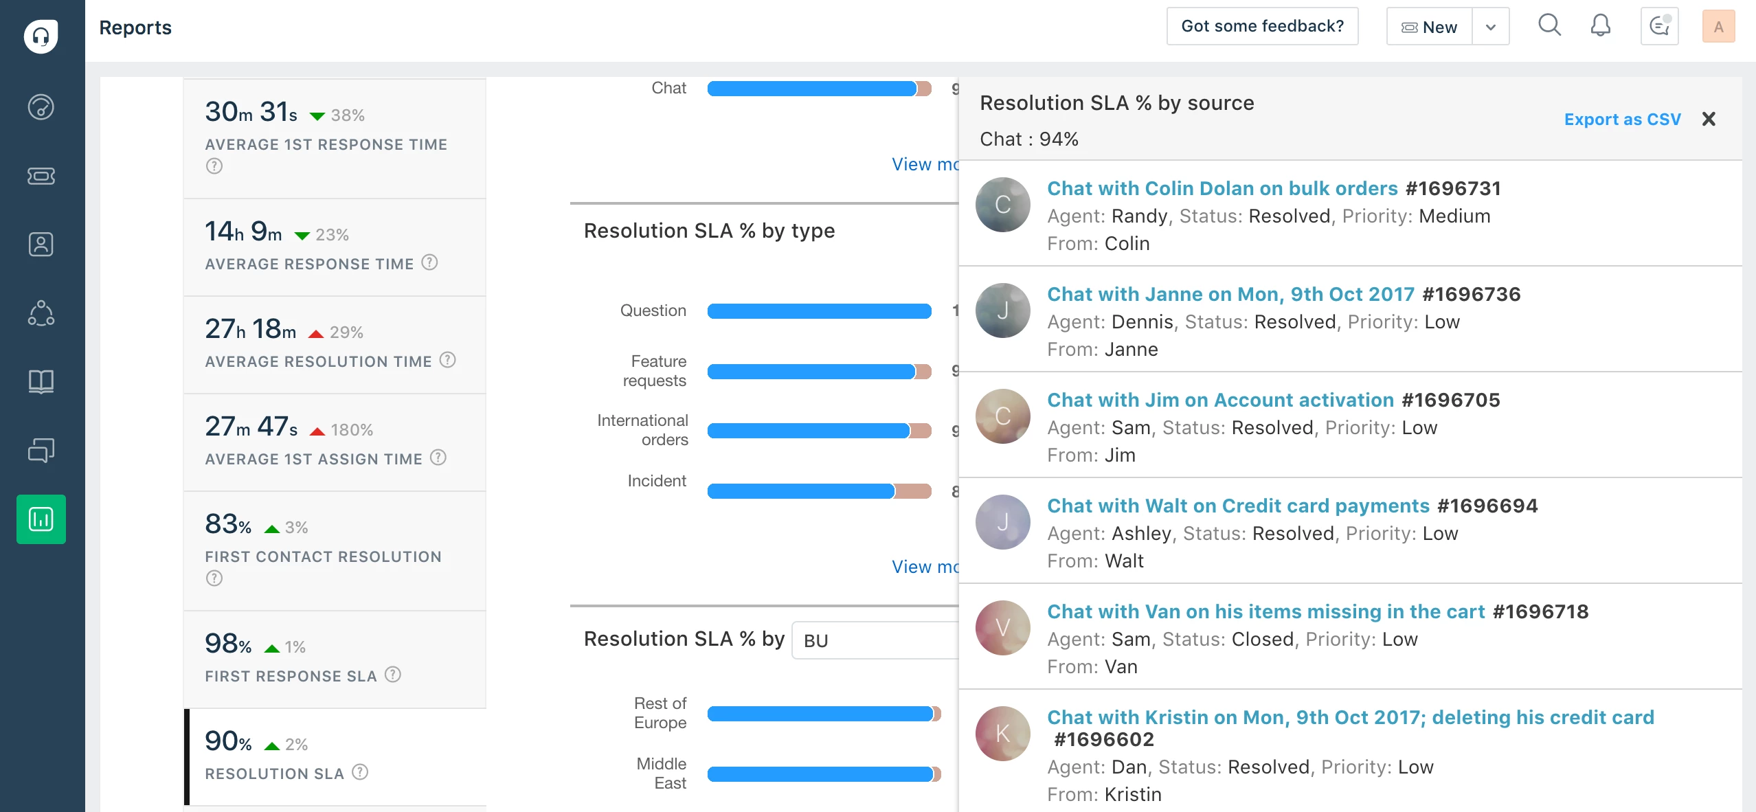Open the Solutions book icon in sidebar
This screenshot has width=1756, height=812.
coord(41,381)
